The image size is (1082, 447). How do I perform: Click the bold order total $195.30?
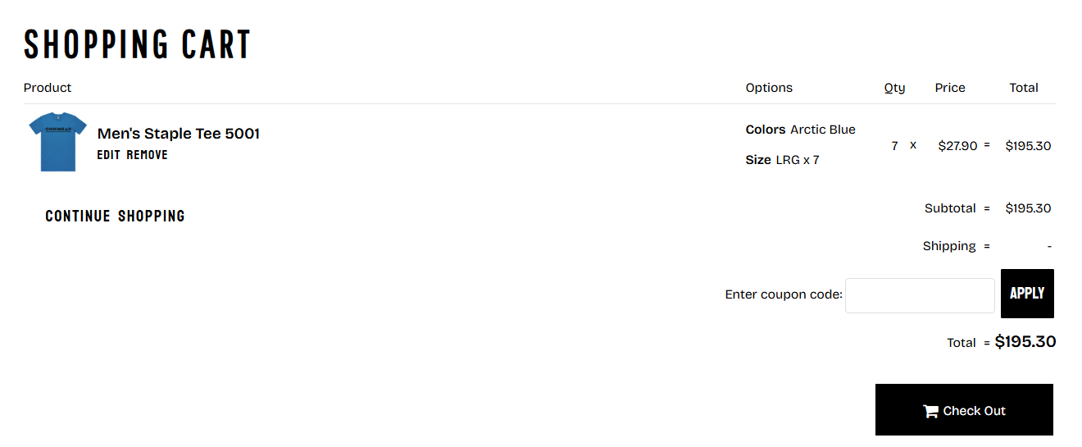[x=1025, y=342]
